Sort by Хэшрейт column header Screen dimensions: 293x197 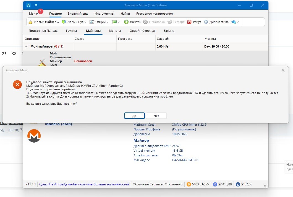point(179,39)
